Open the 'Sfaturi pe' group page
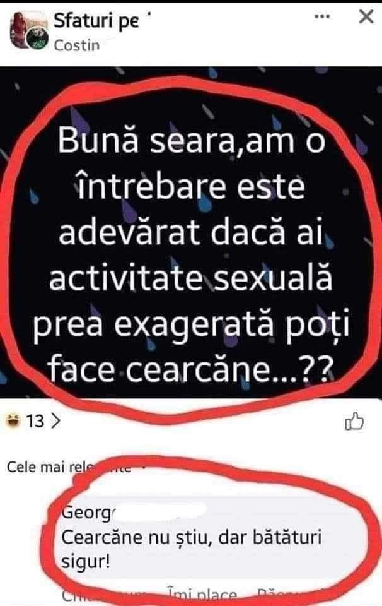 96,21
